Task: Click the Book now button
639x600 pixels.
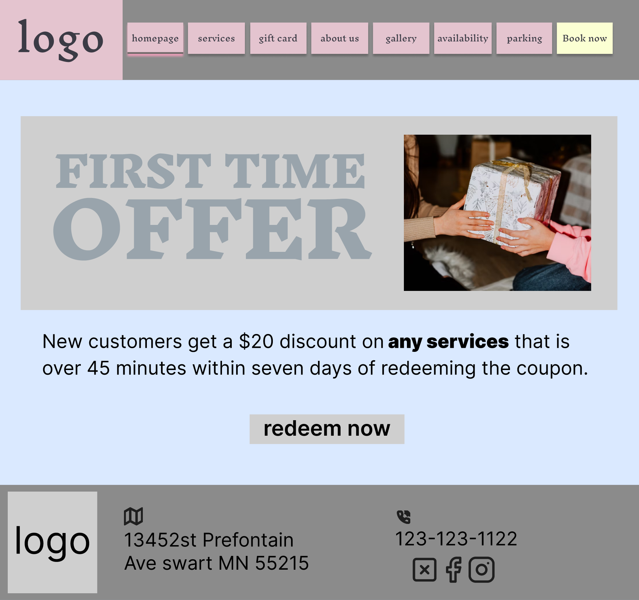Action: click(x=585, y=38)
